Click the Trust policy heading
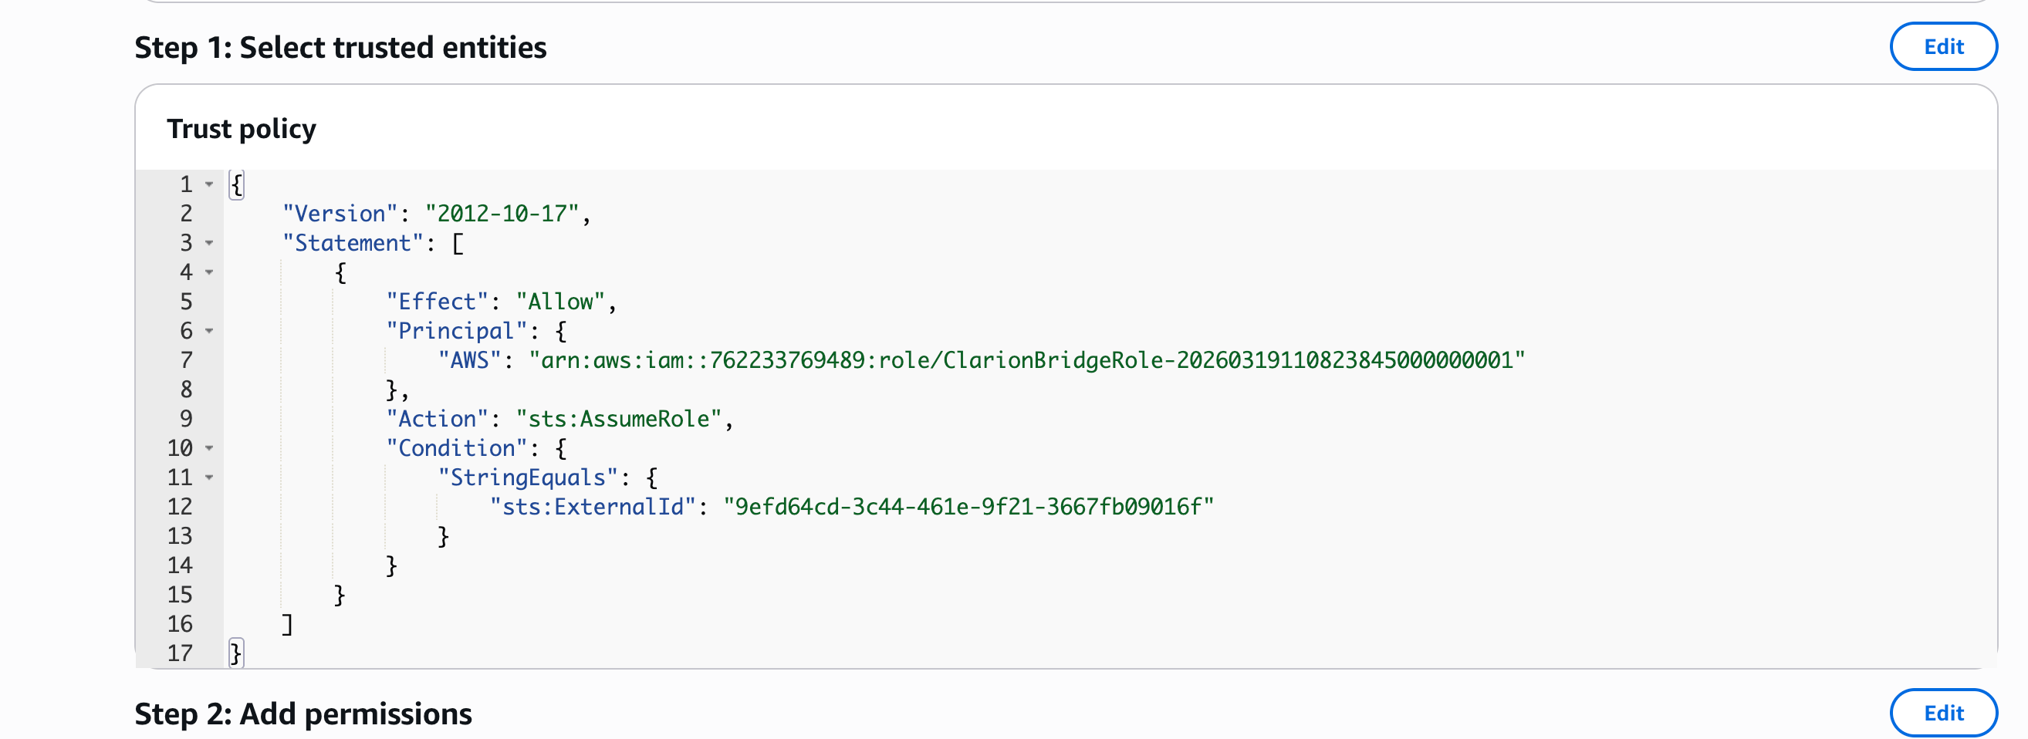Image resolution: width=2028 pixels, height=739 pixels. point(242,128)
